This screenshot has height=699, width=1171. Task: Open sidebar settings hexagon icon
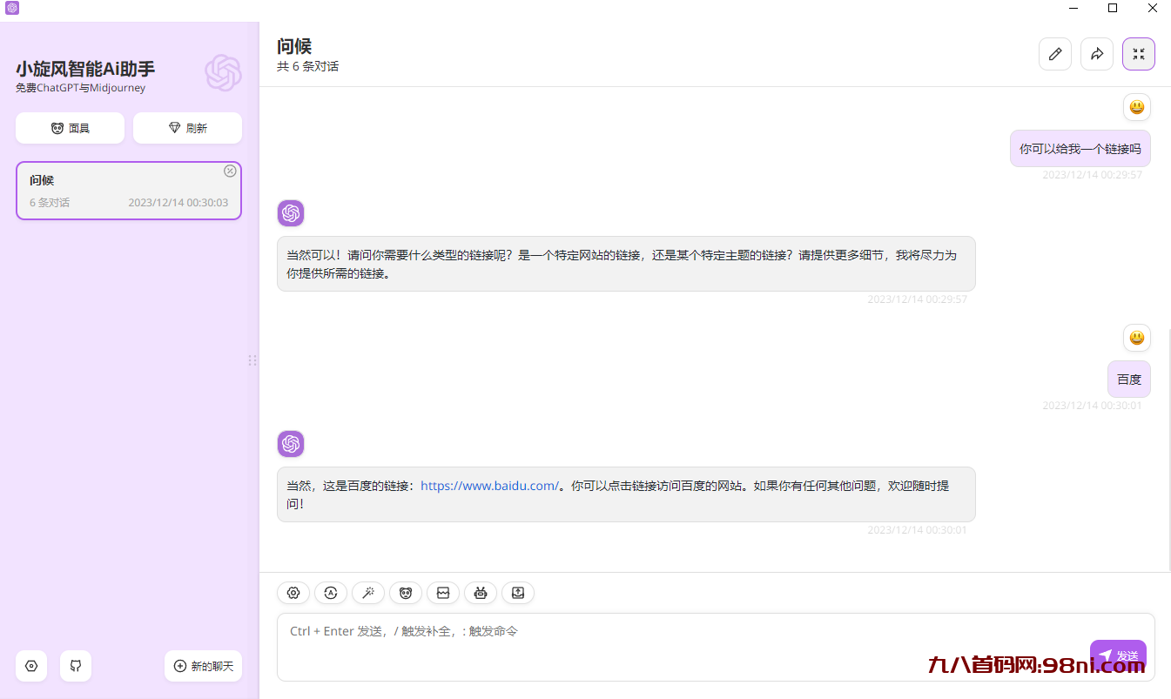31,666
